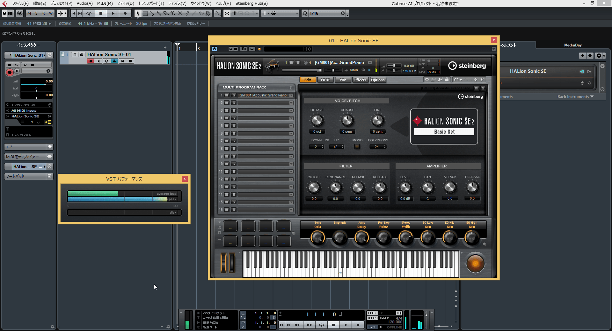Increase POLYPHONY value stepper
The height and width of the screenshot is (331, 612).
pyautogui.click(x=385, y=146)
